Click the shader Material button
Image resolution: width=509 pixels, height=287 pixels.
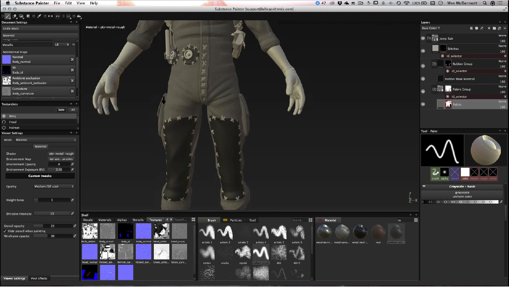coord(41,147)
